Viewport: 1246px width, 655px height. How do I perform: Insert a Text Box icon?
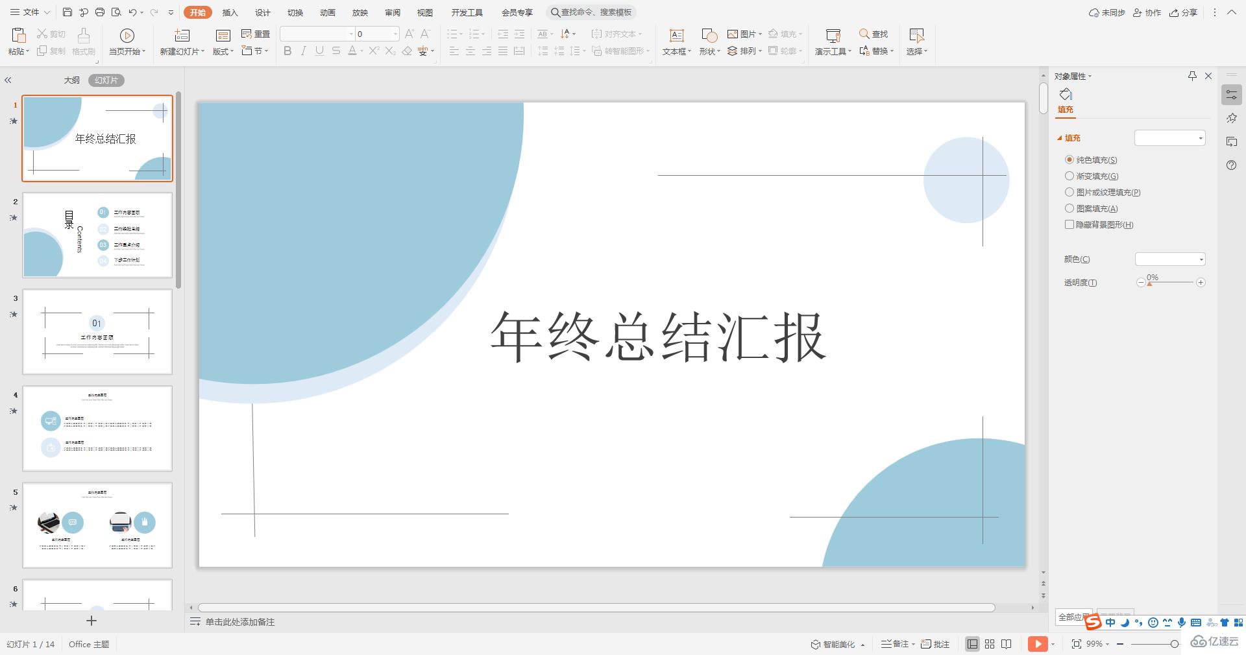(676, 35)
